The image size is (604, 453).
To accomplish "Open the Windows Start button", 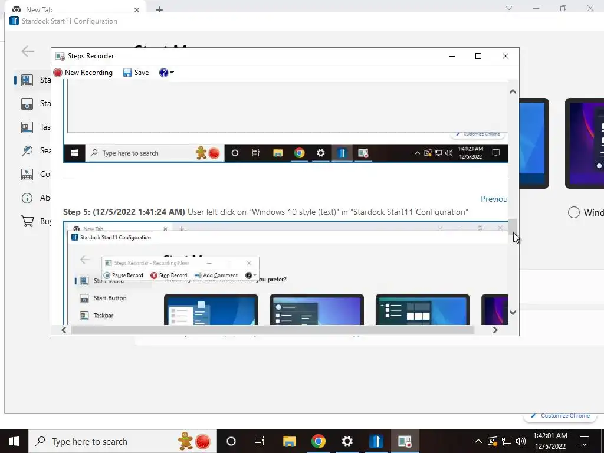I will click(14, 441).
